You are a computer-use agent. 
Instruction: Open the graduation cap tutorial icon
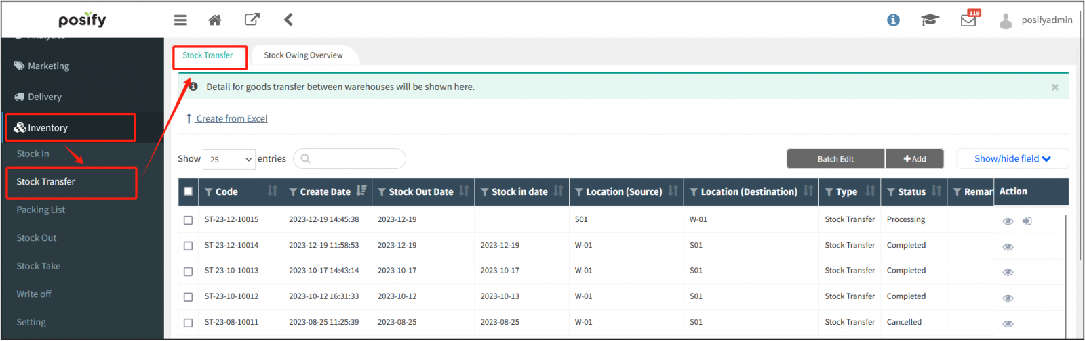coord(930,20)
